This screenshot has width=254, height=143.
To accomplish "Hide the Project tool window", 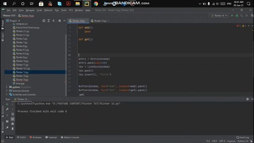I will click(64, 21).
